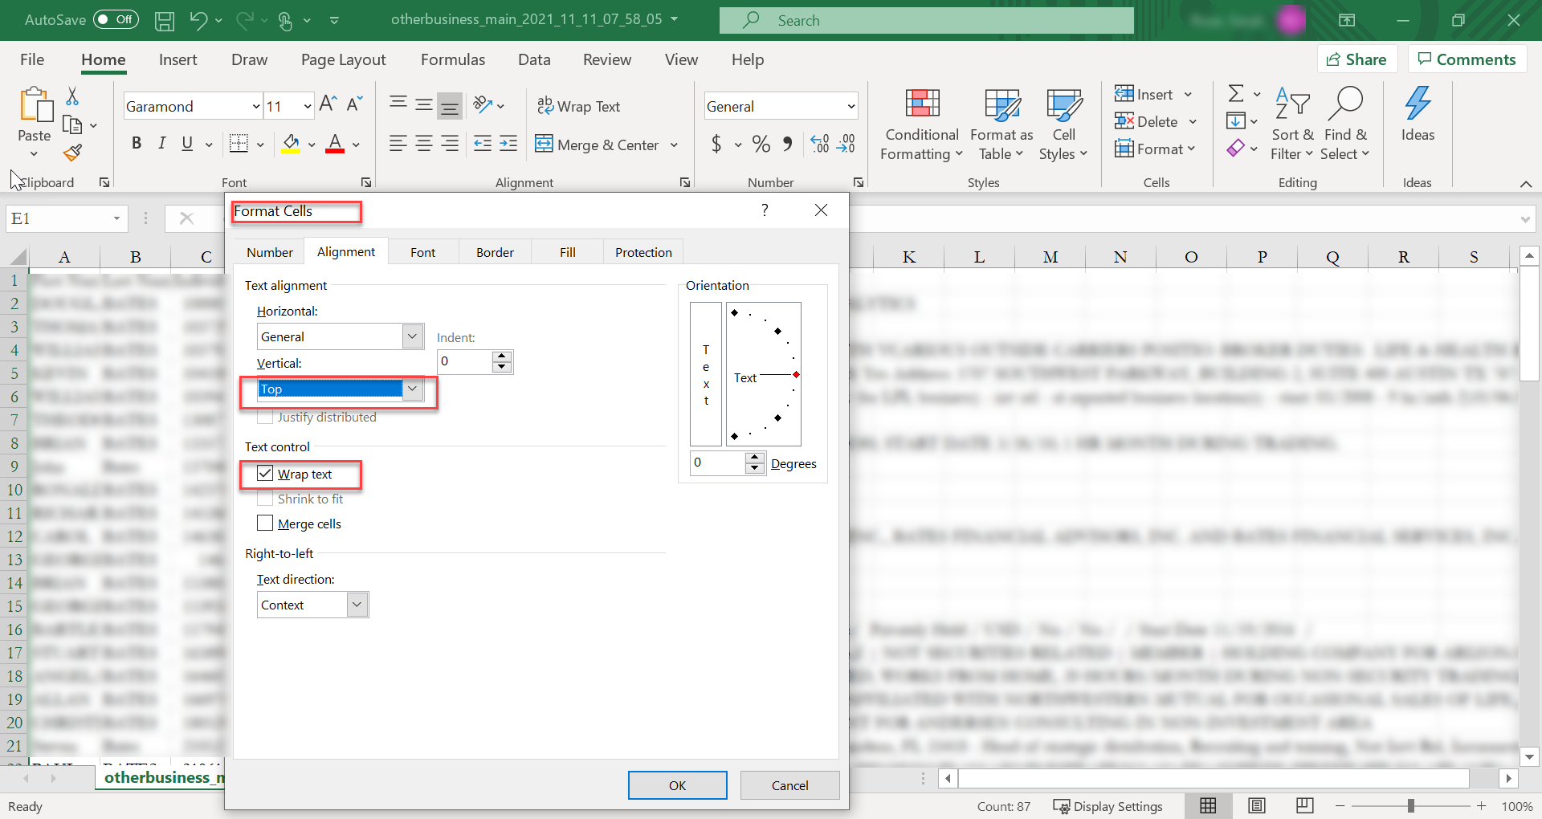This screenshot has height=819, width=1542.
Task: Open Conditional Formatting menu
Action: [921, 124]
